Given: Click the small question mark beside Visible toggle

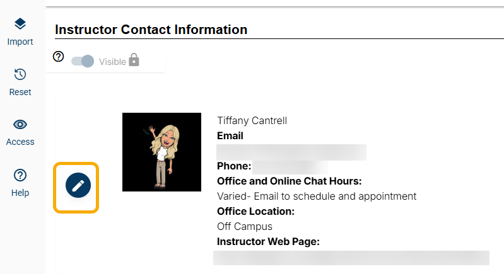Looking at the screenshot, I should (x=59, y=57).
